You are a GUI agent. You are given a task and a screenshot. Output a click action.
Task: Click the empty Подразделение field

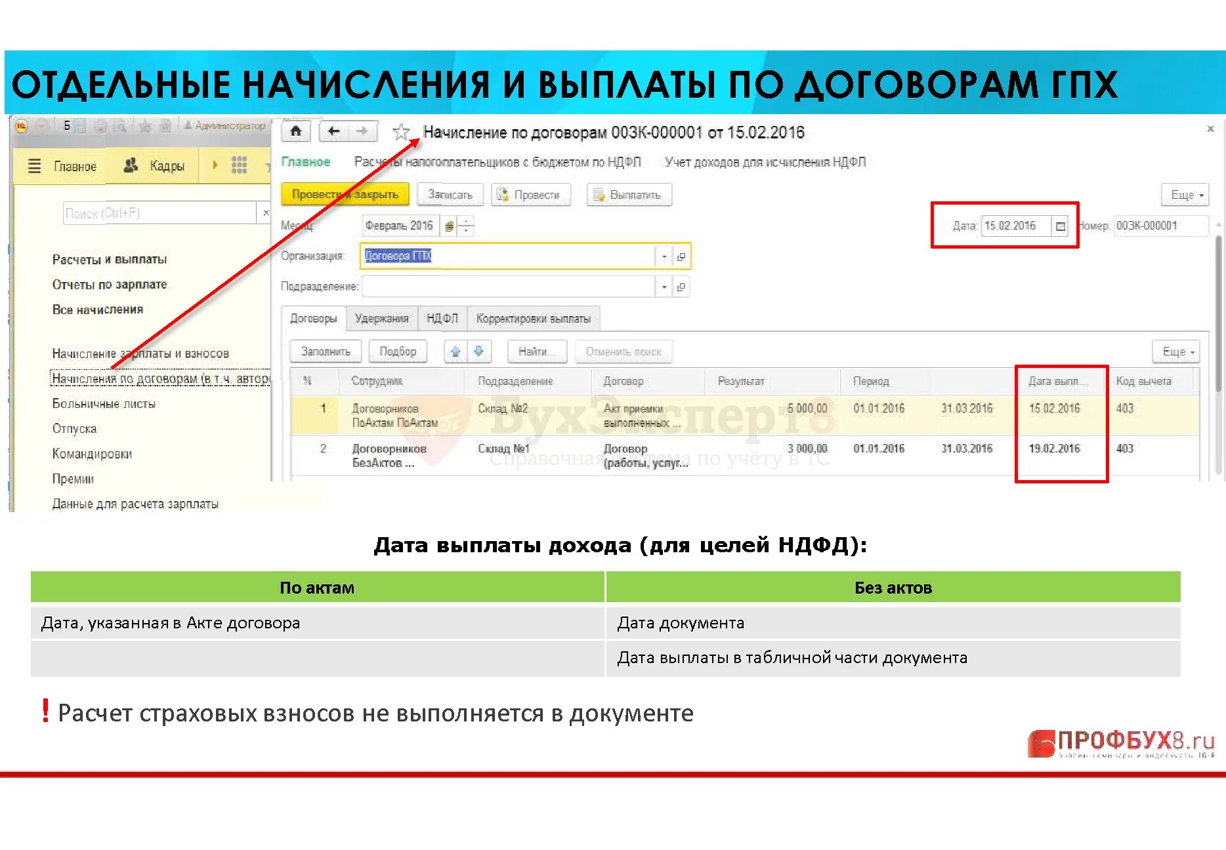click(508, 287)
